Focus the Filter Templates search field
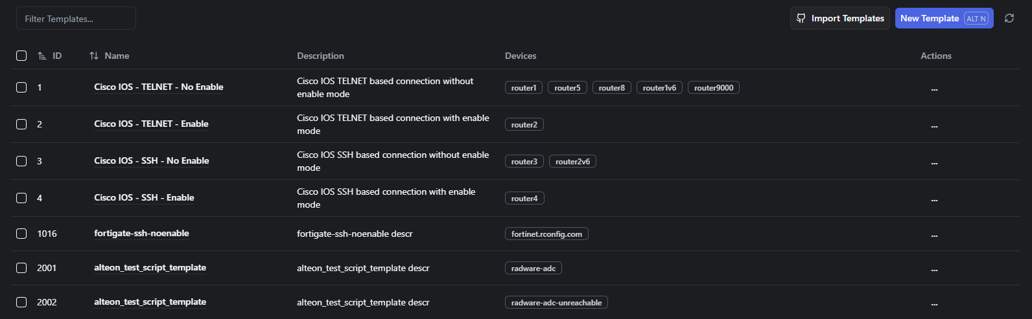The image size is (1032, 319). [x=76, y=19]
